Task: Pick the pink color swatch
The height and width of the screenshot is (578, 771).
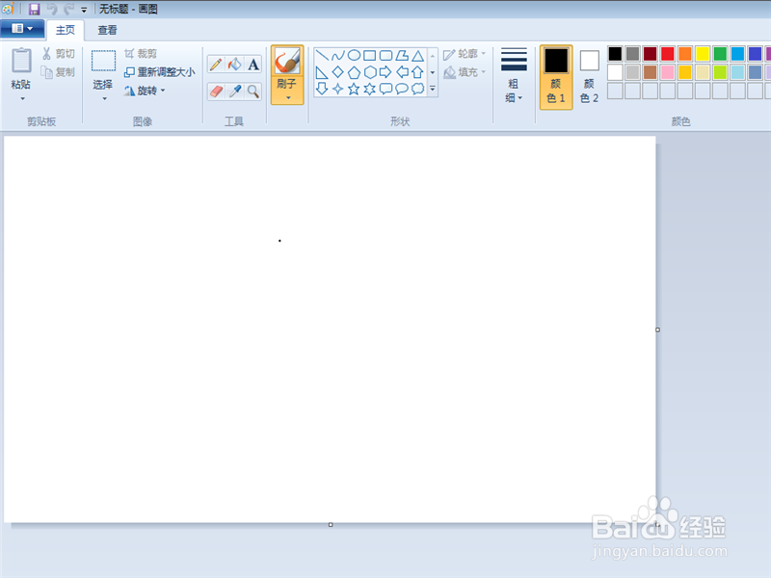Action: click(x=668, y=72)
